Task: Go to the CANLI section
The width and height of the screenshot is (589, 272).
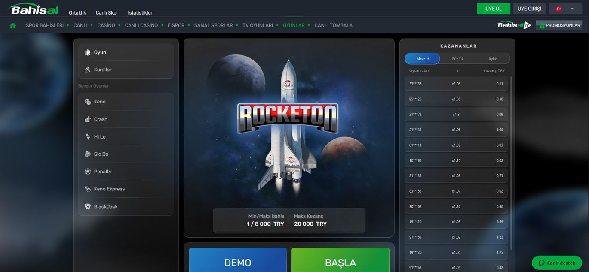Action: pyautogui.click(x=80, y=26)
